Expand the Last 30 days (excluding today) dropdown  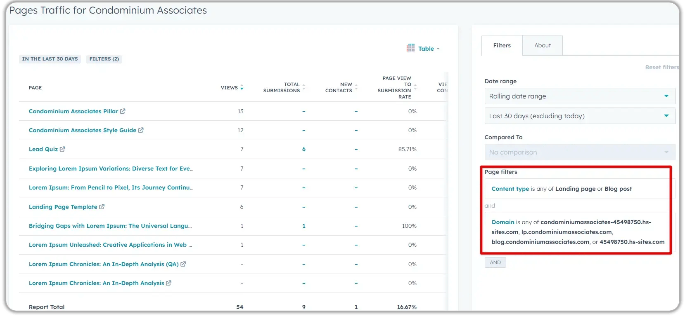pyautogui.click(x=580, y=116)
